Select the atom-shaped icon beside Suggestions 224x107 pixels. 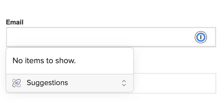16,83
